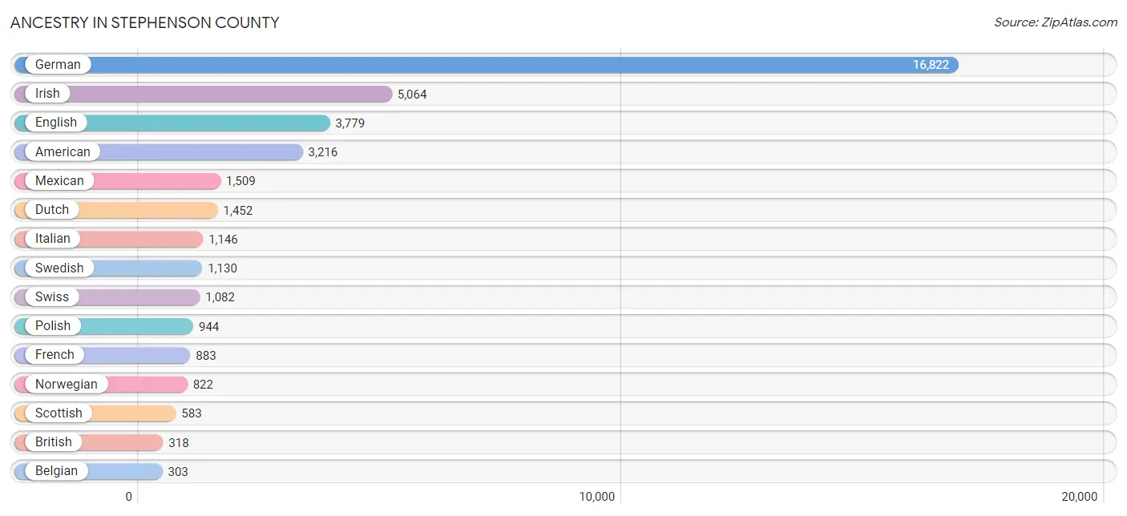The image size is (1127, 516).
Task: Click the '0' axis label
Action: click(x=128, y=497)
